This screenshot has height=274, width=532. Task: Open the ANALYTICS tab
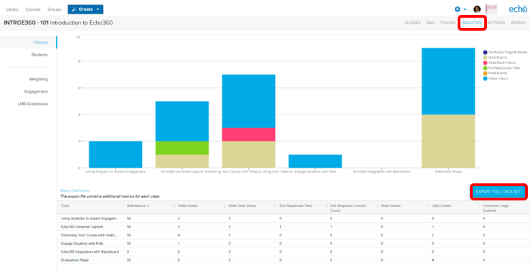[x=471, y=22]
